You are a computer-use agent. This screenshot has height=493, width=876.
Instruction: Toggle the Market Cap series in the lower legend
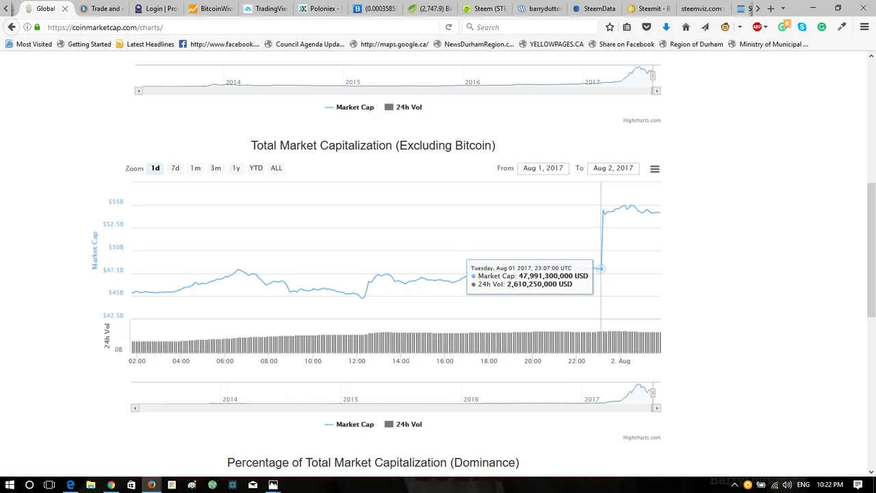click(349, 425)
